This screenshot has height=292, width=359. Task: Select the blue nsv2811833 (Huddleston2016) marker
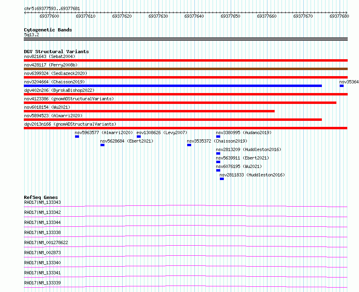[222, 179]
